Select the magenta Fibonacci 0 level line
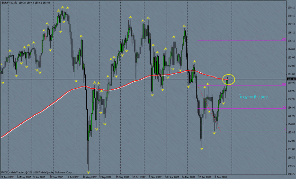296x179 pixels. [x=242, y=131]
